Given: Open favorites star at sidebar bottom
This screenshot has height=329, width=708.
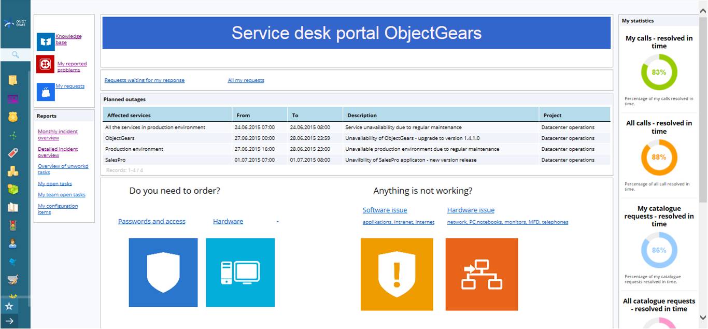Looking at the screenshot, I should click(9, 306).
